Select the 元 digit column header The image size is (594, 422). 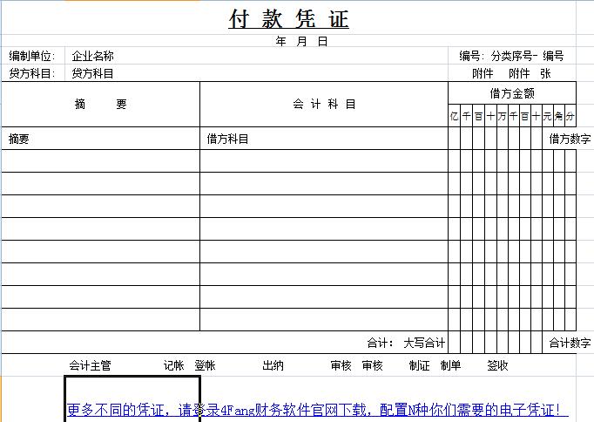click(548, 116)
